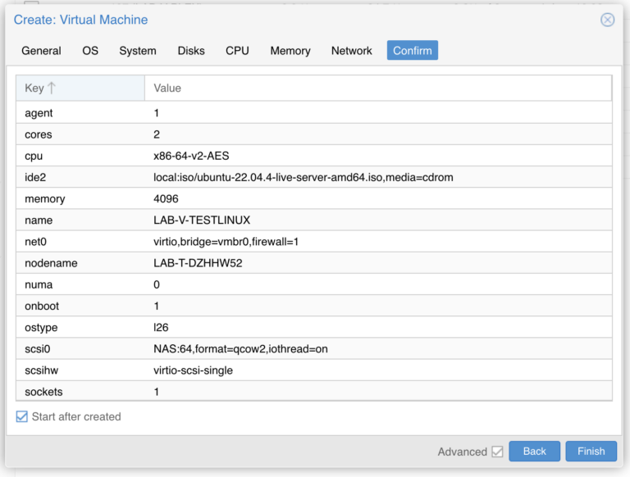The image size is (630, 477).
Task: Switch to the Memory tab
Action: 290,51
